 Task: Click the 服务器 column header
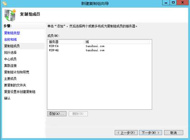tap(66, 42)
